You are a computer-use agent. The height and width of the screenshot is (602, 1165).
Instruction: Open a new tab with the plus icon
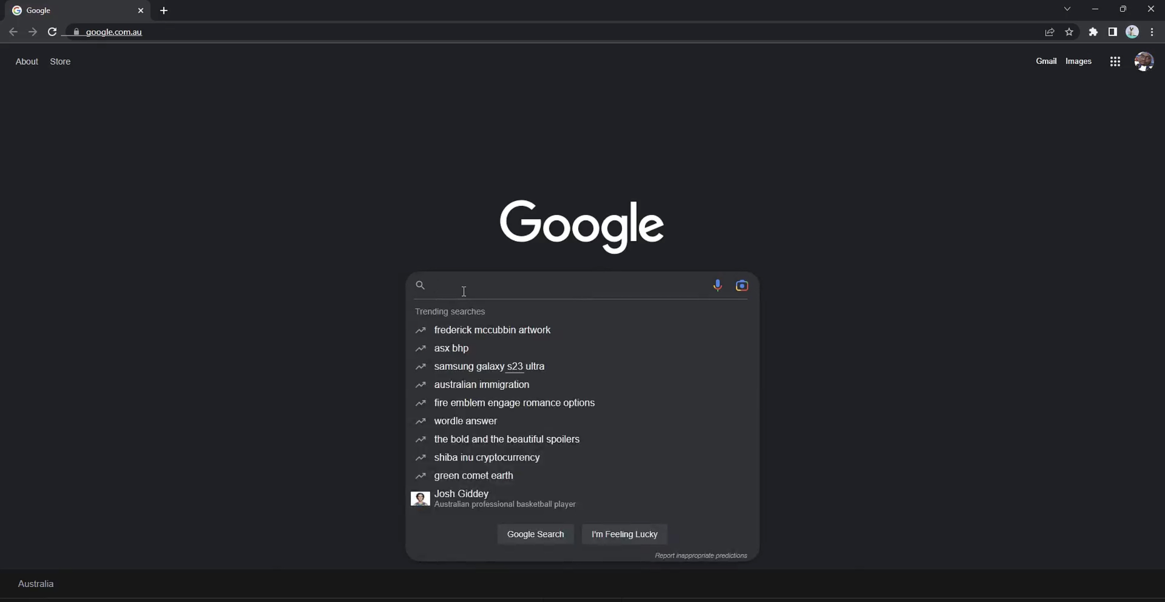tap(164, 10)
